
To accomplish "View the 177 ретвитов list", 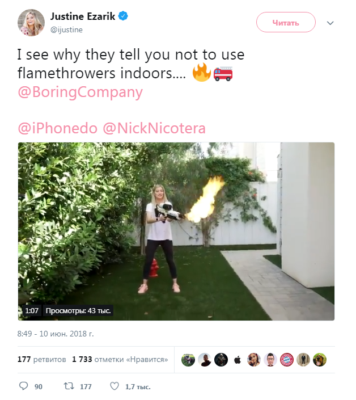I will pyautogui.click(x=42, y=360).
